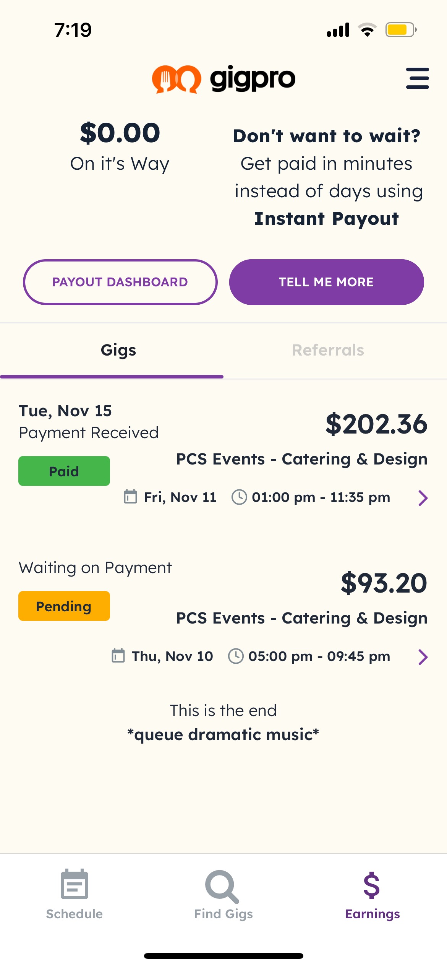Tap the calendar icon beside Fri, Nov 11
The image size is (447, 968).
coord(130,497)
